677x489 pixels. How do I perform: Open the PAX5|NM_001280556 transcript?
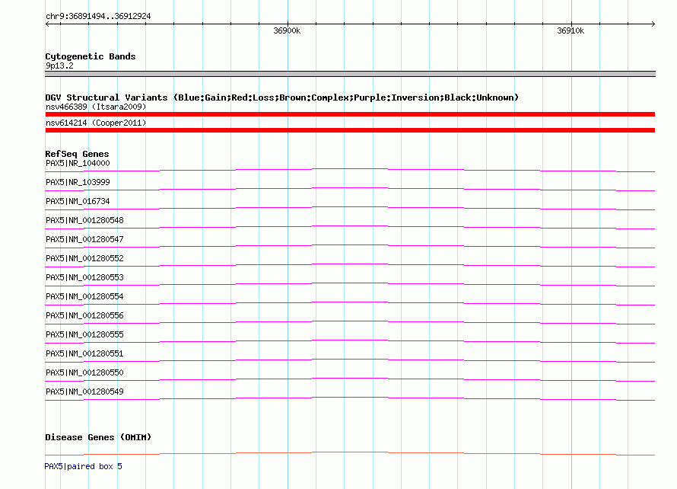pos(84,315)
